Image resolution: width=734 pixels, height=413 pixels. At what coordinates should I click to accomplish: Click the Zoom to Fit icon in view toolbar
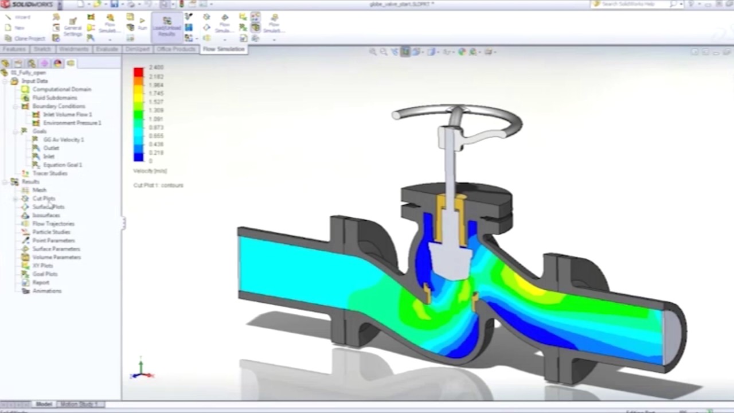point(373,52)
